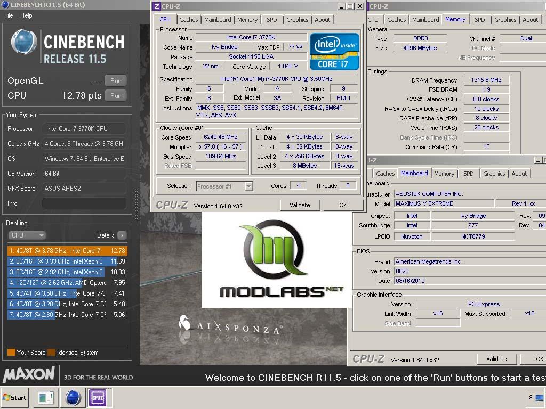Switch to Caches tab in front CPU-Z window

tap(188, 20)
